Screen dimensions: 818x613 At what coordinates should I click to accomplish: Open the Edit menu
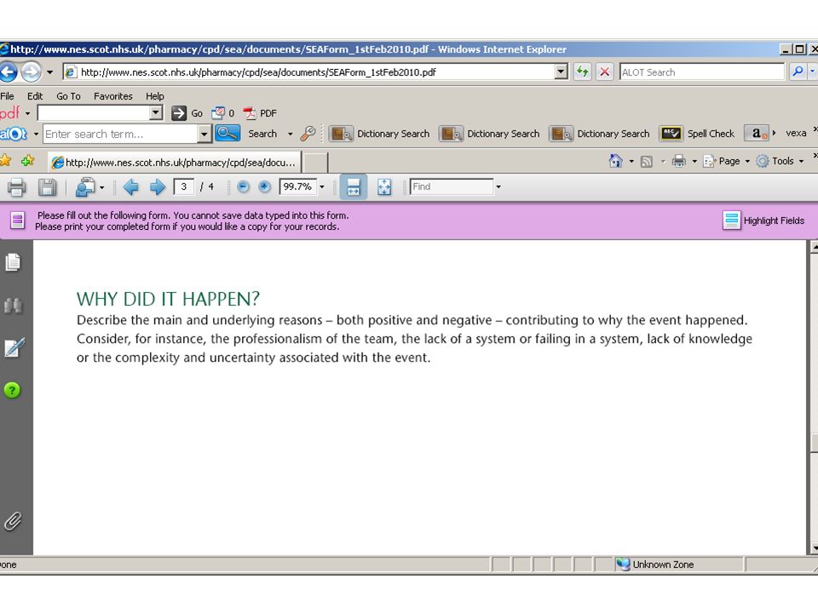(35, 96)
